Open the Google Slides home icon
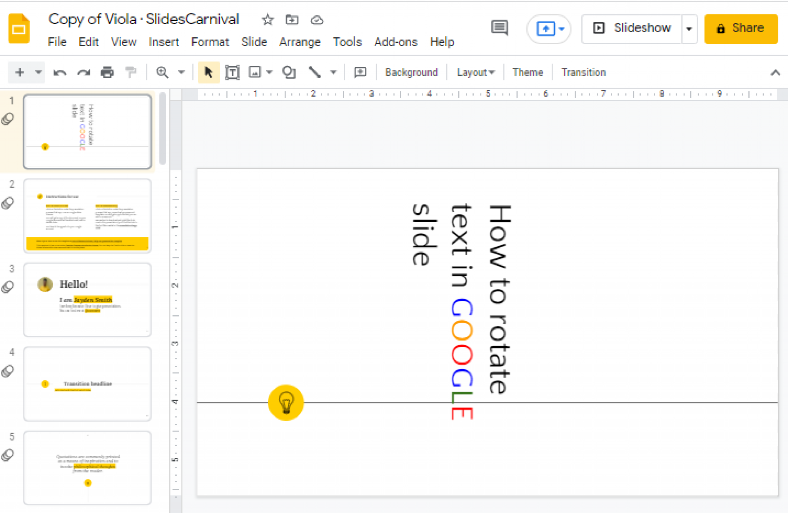Image resolution: width=788 pixels, height=513 pixels. click(18, 29)
